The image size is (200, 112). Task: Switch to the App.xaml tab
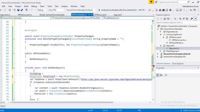[x=117, y=15]
